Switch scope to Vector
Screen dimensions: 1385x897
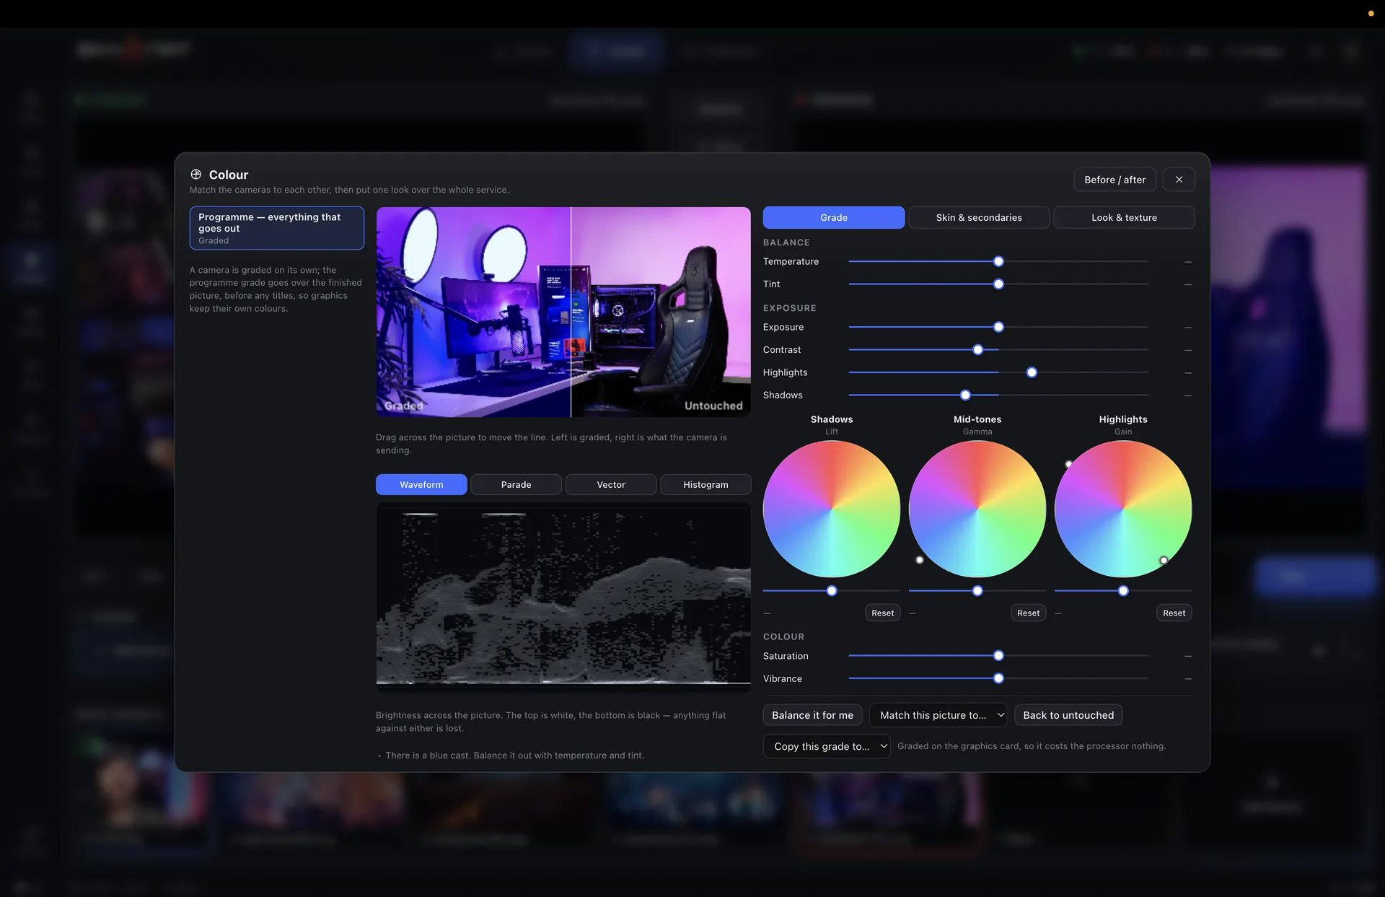[x=610, y=484]
